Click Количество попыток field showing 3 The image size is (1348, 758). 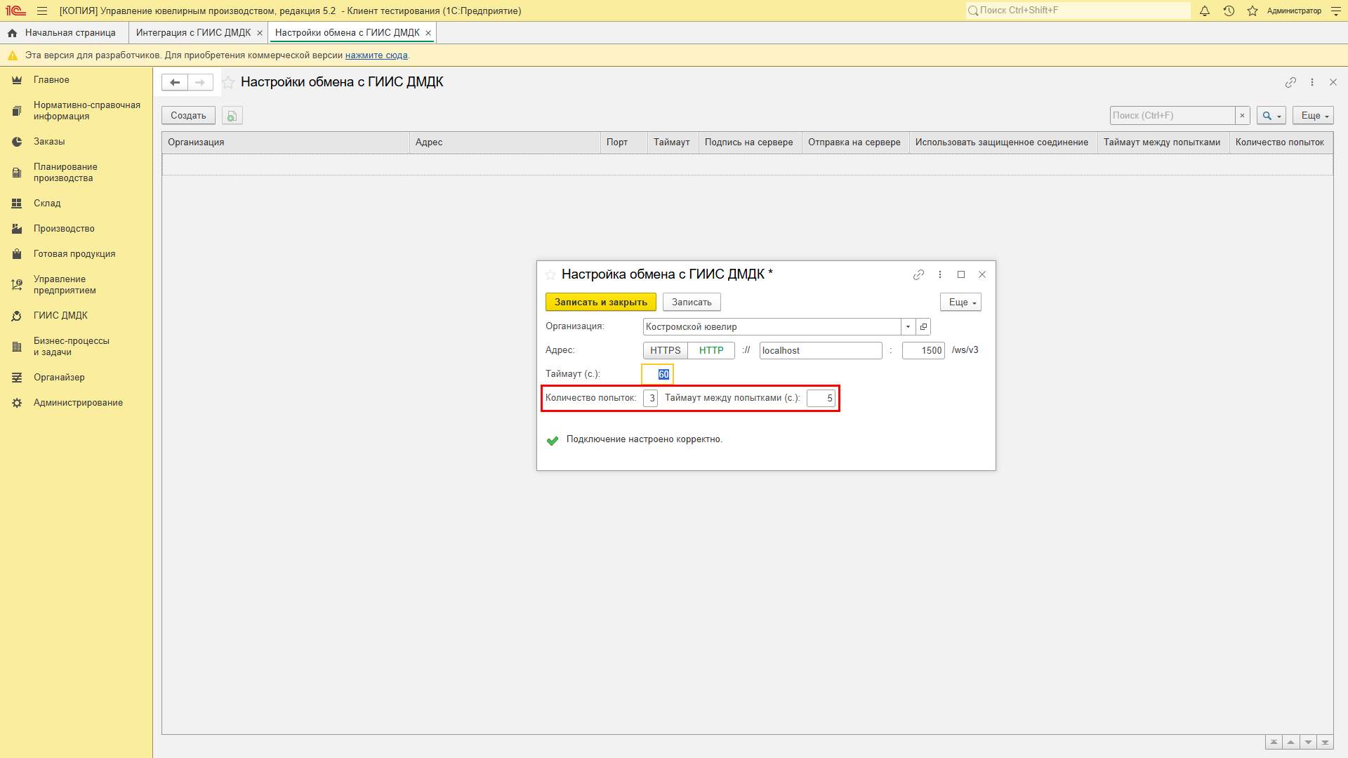pos(651,398)
